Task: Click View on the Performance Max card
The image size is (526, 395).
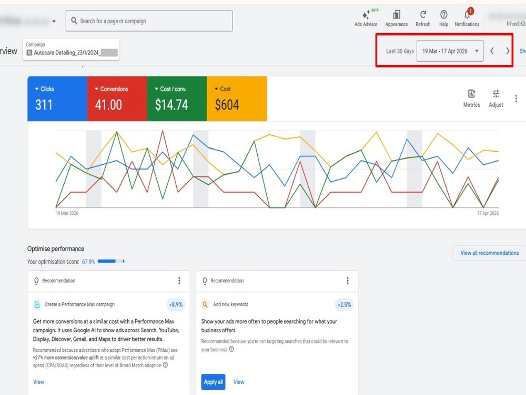Action: pyautogui.click(x=38, y=382)
